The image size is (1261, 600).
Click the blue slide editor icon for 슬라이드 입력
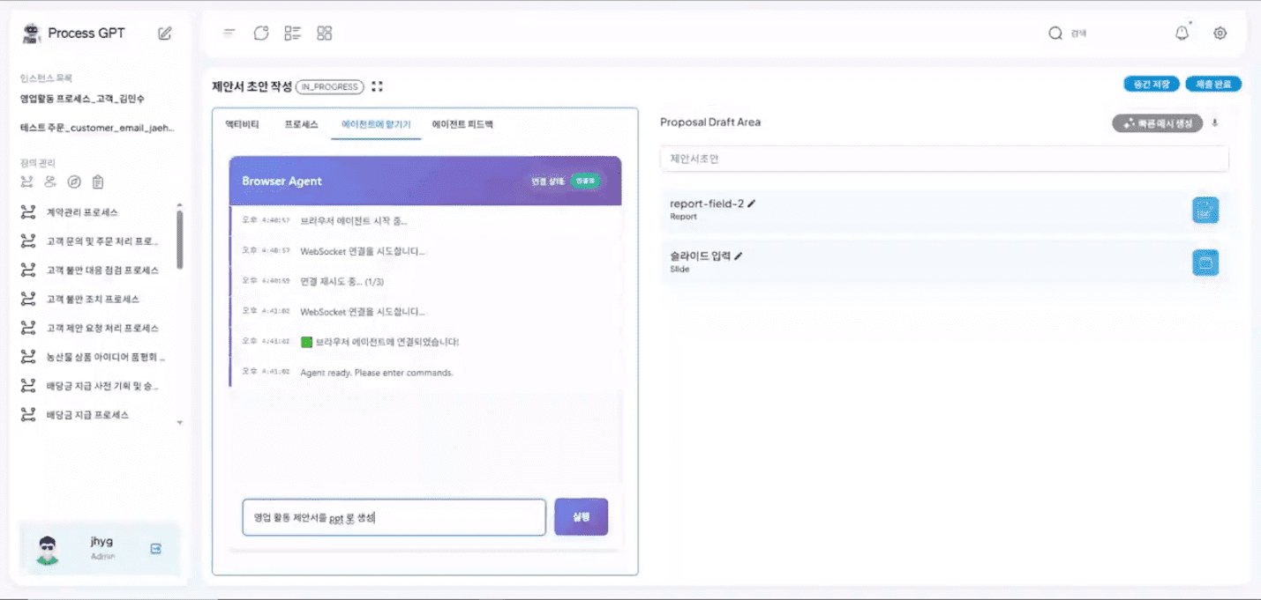tap(1205, 263)
